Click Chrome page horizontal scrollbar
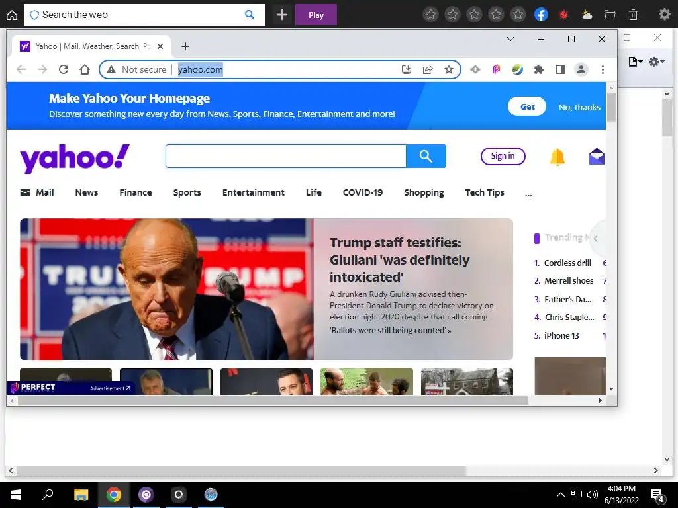Screen dimensions: 678x508 272,400
